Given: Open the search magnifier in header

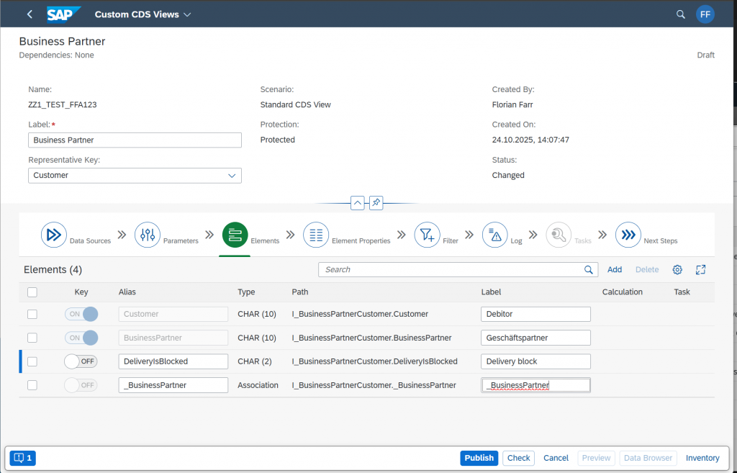Looking at the screenshot, I should pyautogui.click(x=681, y=14).
